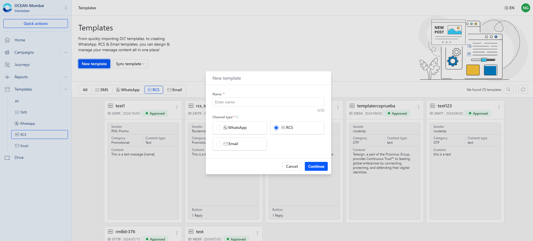Open options menu for test card

coord(257,233)
